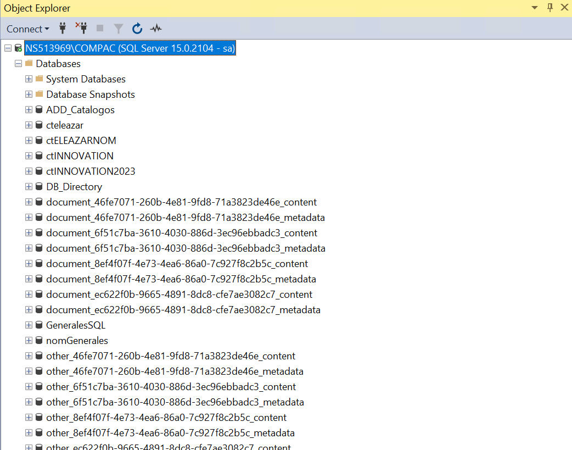Select the NS513969\COMPAC server node
This screenshot has height=450, width=572.
click(x=130, y=48)
